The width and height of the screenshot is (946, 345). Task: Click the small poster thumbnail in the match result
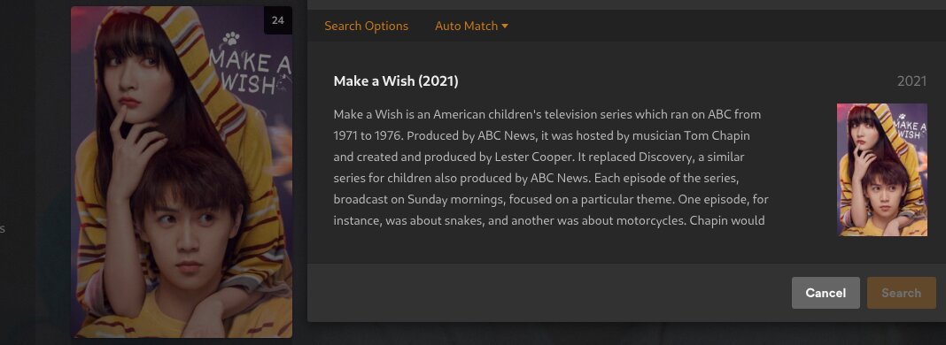[881, 169]
